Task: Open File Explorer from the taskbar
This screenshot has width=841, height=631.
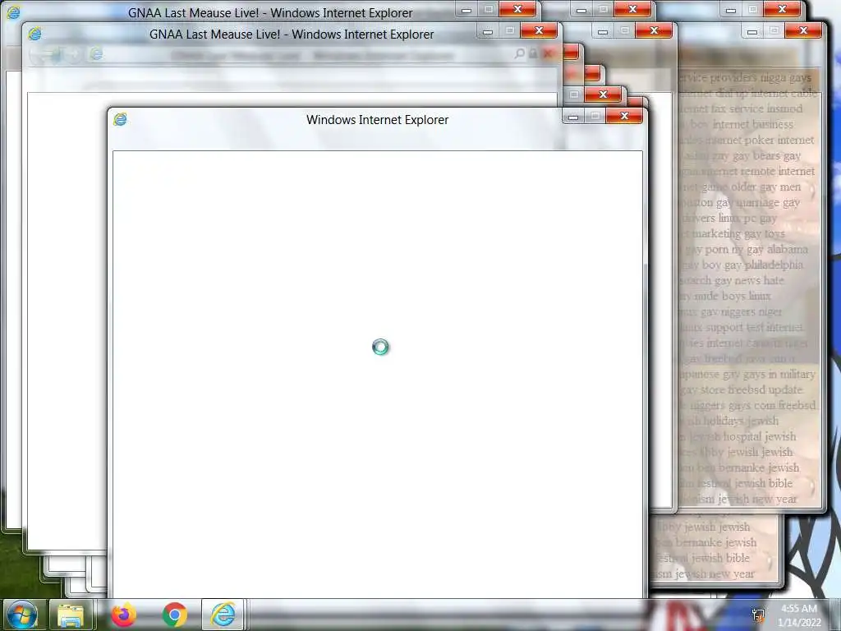Action: click(x=71, y=615)
